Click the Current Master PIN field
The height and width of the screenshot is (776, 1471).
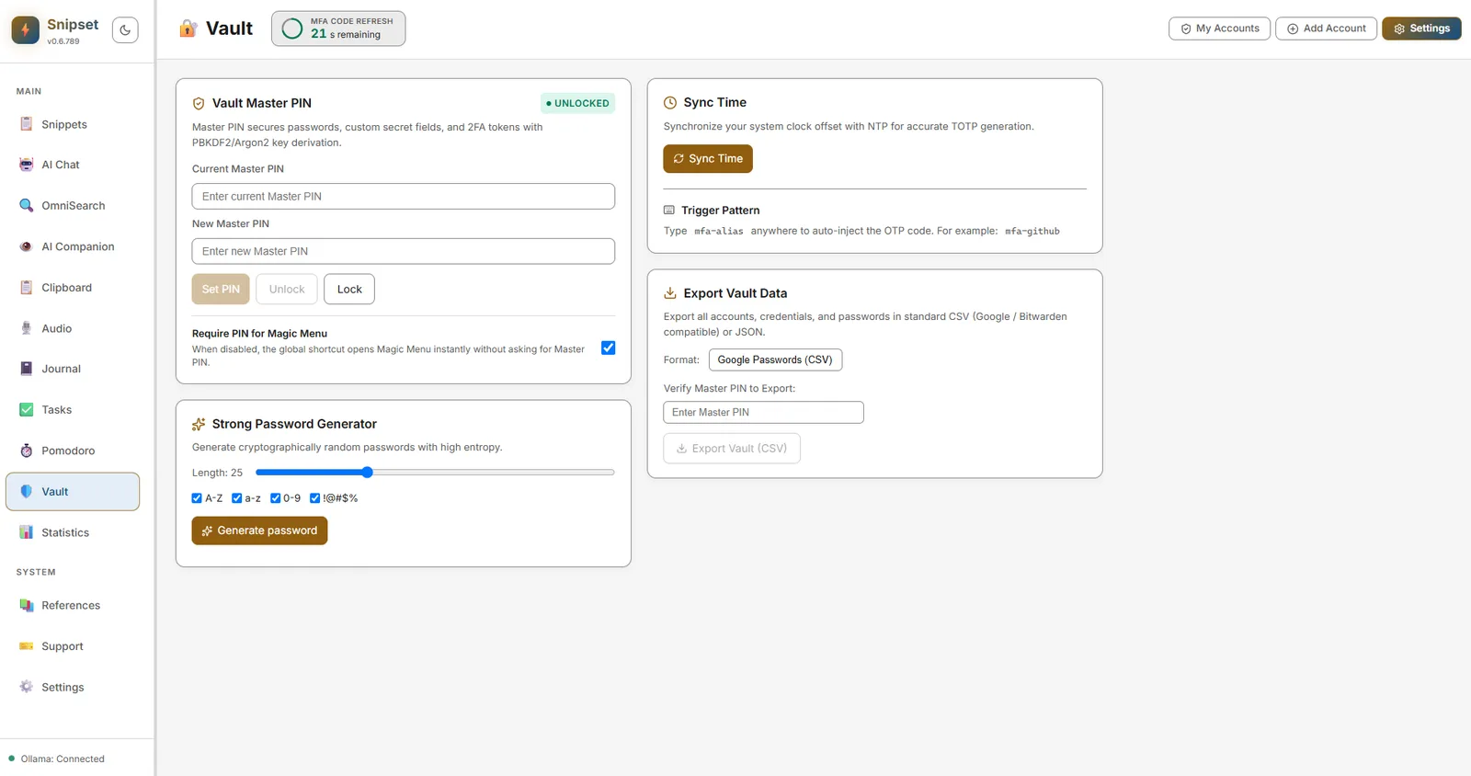(x=404, y=196)
